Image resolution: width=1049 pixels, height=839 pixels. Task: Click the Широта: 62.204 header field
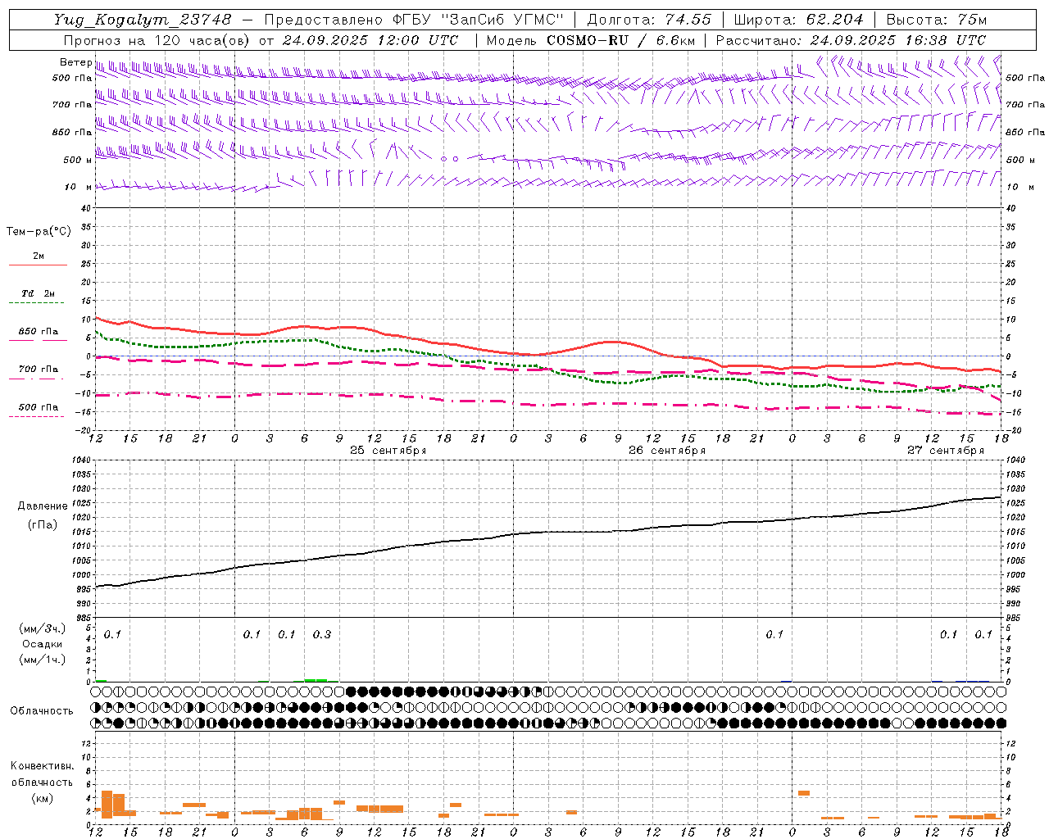point(798,20)
